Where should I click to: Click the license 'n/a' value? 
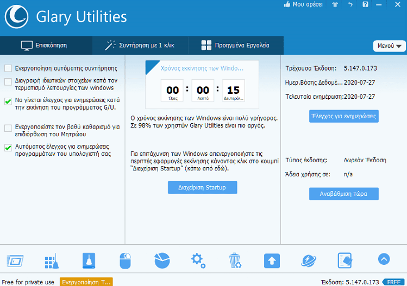[x=348, y=174]
